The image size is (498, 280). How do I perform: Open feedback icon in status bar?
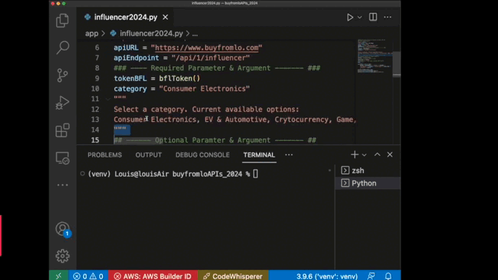(x=371, y=276)
